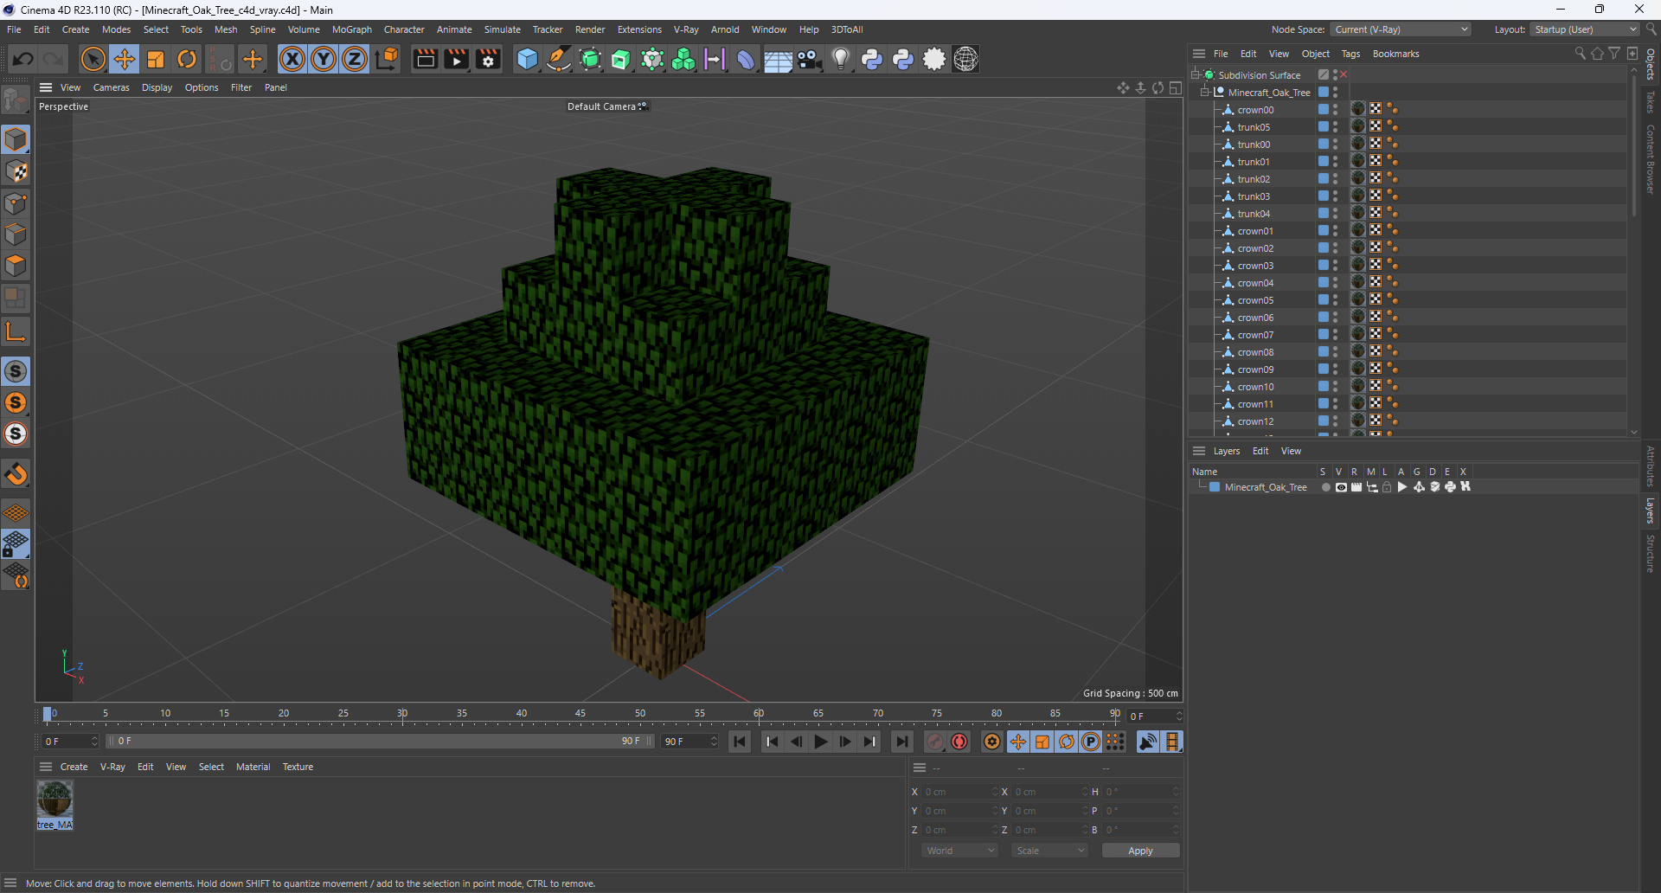
Task: Switch to the Attributes side tab
Action: [x=1651, y=466]
